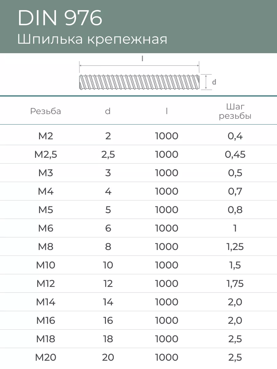Click the d column header in the table
Screen dimensions: 277x369
108,111
